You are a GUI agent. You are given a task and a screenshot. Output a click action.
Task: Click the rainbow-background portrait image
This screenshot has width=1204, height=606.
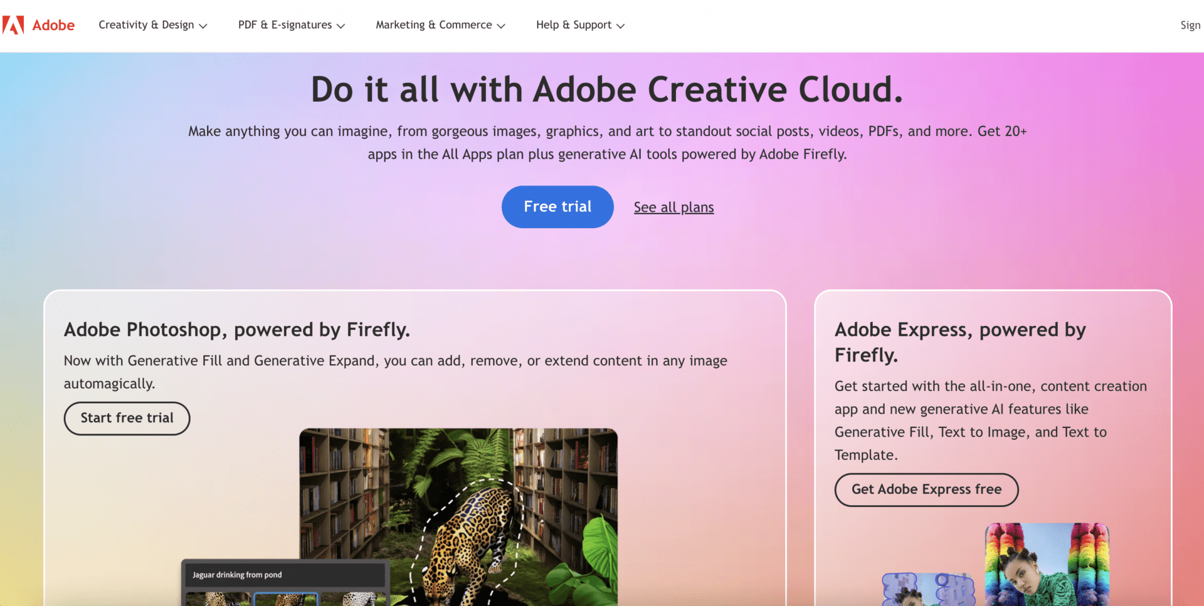pos(1047,564)
